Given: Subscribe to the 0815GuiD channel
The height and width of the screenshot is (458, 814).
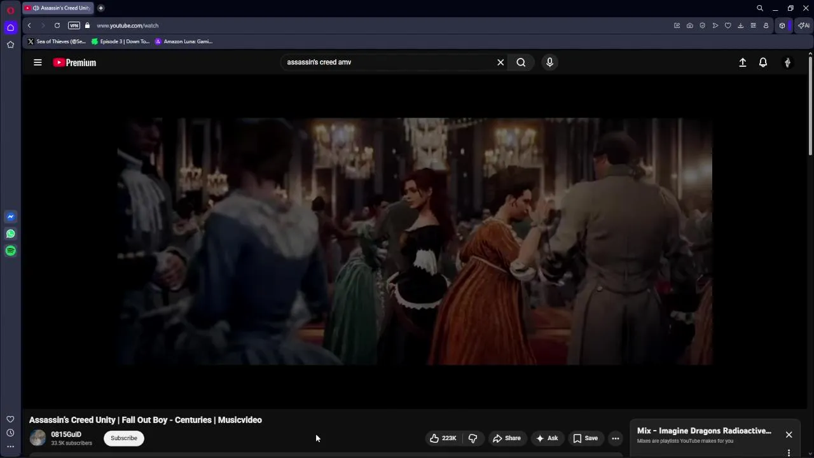Looking at the screenshot, I should point(124,438).
